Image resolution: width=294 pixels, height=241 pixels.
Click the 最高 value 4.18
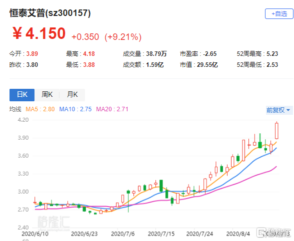(89, 54)
